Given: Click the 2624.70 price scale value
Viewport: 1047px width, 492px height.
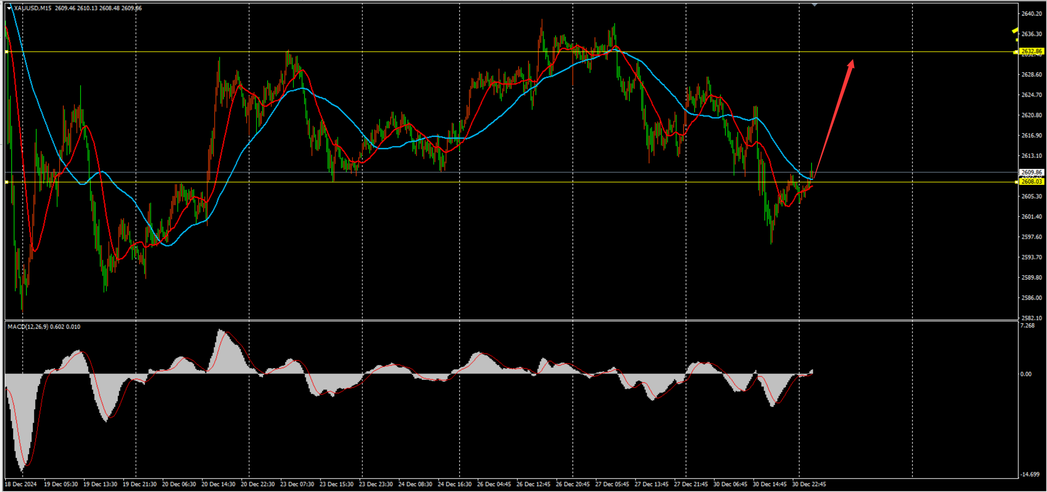Looking at the screenshot, I should click(1032, 95).
